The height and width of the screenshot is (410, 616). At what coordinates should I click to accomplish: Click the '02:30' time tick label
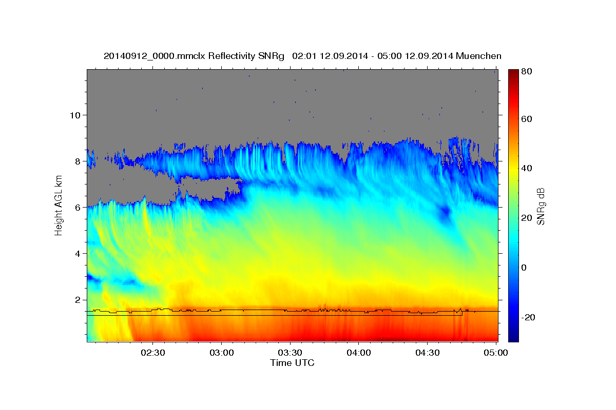[x=152, y=353]
